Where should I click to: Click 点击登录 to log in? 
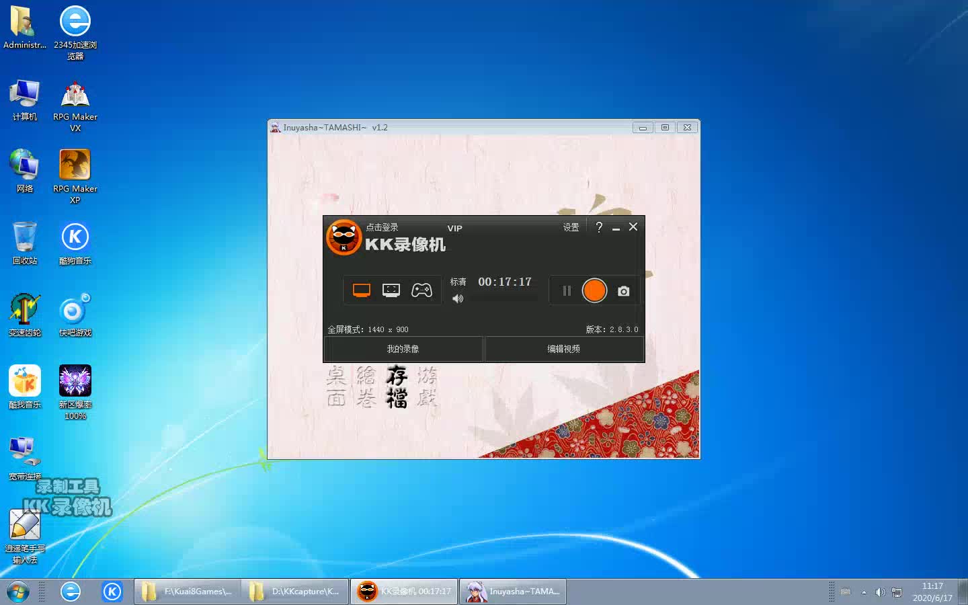coord(382,227)
